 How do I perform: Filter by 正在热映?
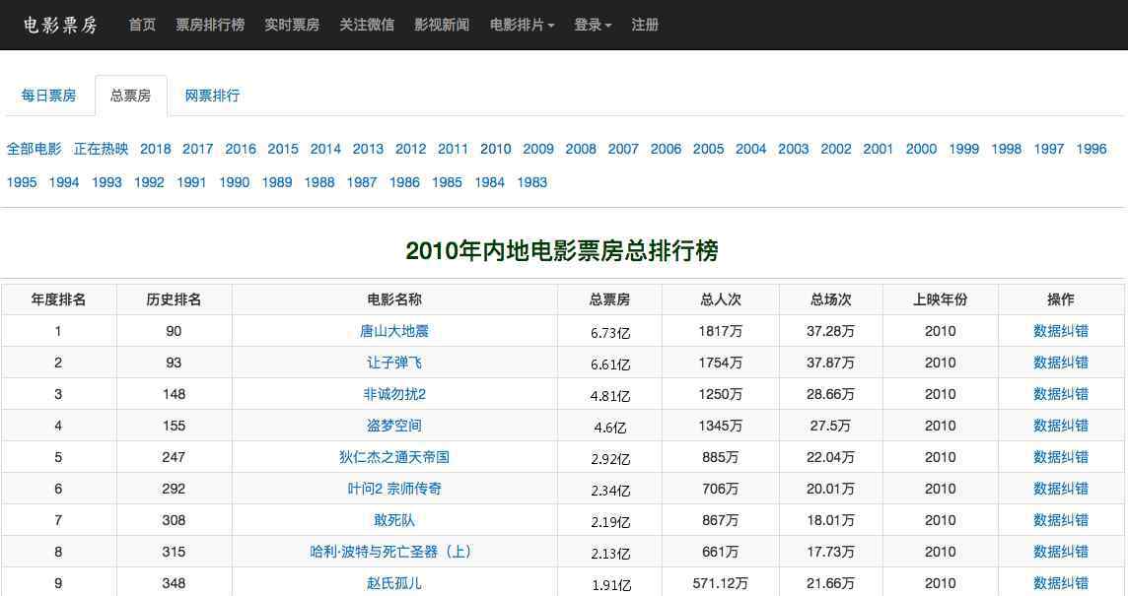[101, 149]
